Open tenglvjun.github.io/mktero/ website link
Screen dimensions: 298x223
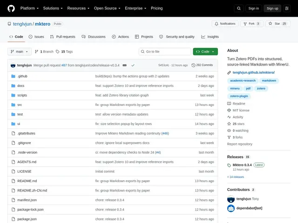coord(253,72)
